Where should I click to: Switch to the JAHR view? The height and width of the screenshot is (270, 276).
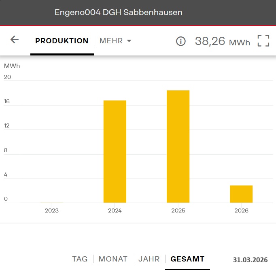point(149,259)
